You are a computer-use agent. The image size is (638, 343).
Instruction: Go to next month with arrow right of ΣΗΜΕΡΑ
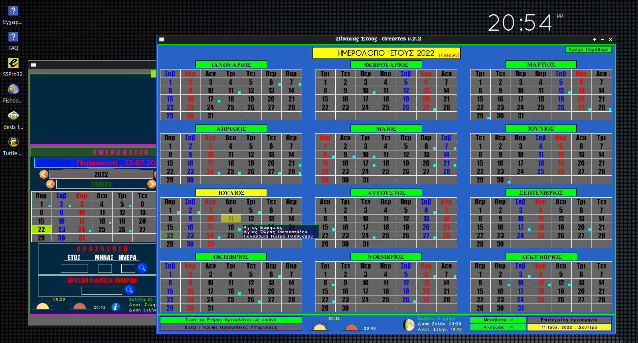[x=152, y=184]
